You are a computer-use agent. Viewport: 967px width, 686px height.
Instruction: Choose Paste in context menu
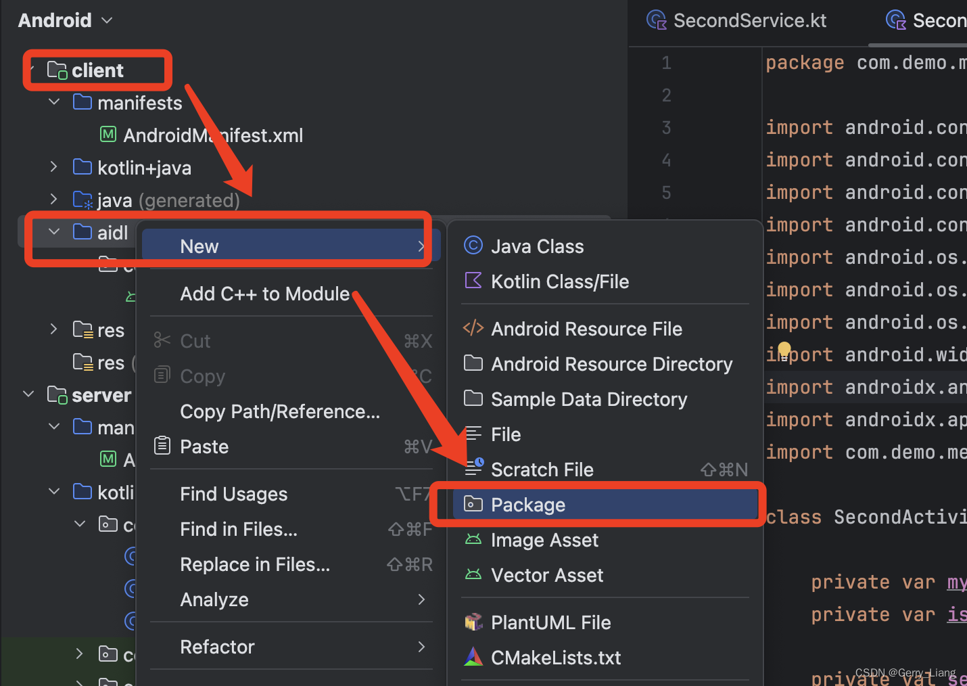(291, 447)
